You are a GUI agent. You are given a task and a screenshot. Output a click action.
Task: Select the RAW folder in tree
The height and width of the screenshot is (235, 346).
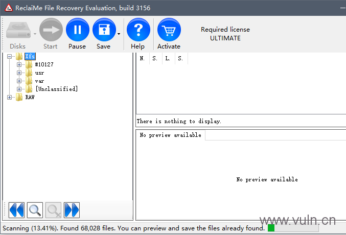[30, 97]
